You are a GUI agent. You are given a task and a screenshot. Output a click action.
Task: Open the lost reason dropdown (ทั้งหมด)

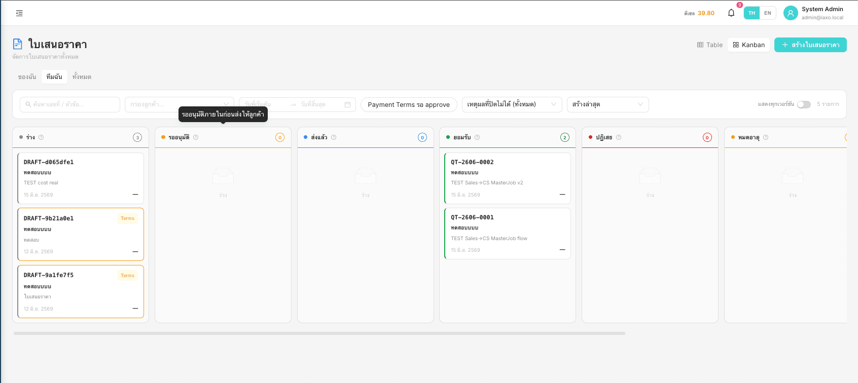[x=512, y=104]
